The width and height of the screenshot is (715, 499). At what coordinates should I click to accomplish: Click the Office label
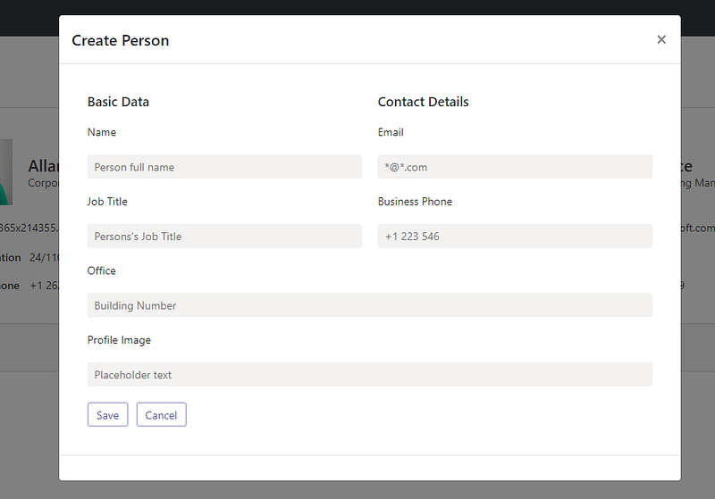pyautogui.click(x=101, y=270)
